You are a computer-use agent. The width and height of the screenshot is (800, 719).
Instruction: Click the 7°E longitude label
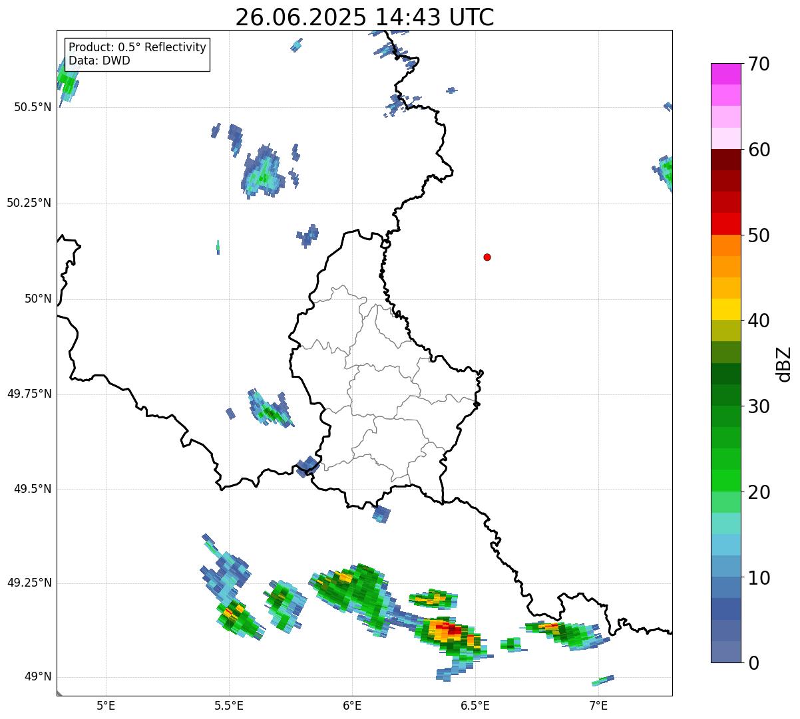click(x=598, y=706)
